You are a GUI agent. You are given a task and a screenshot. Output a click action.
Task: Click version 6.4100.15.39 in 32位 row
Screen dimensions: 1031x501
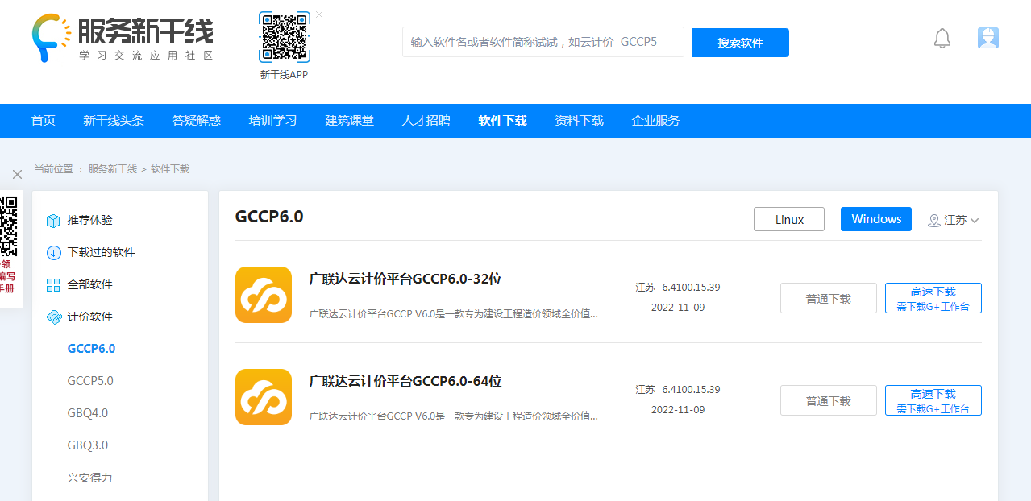tap(691, 288)
